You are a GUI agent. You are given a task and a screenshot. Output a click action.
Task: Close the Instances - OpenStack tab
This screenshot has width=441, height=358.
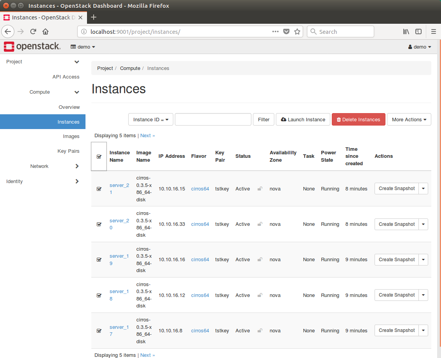click(x=80, y=17)
